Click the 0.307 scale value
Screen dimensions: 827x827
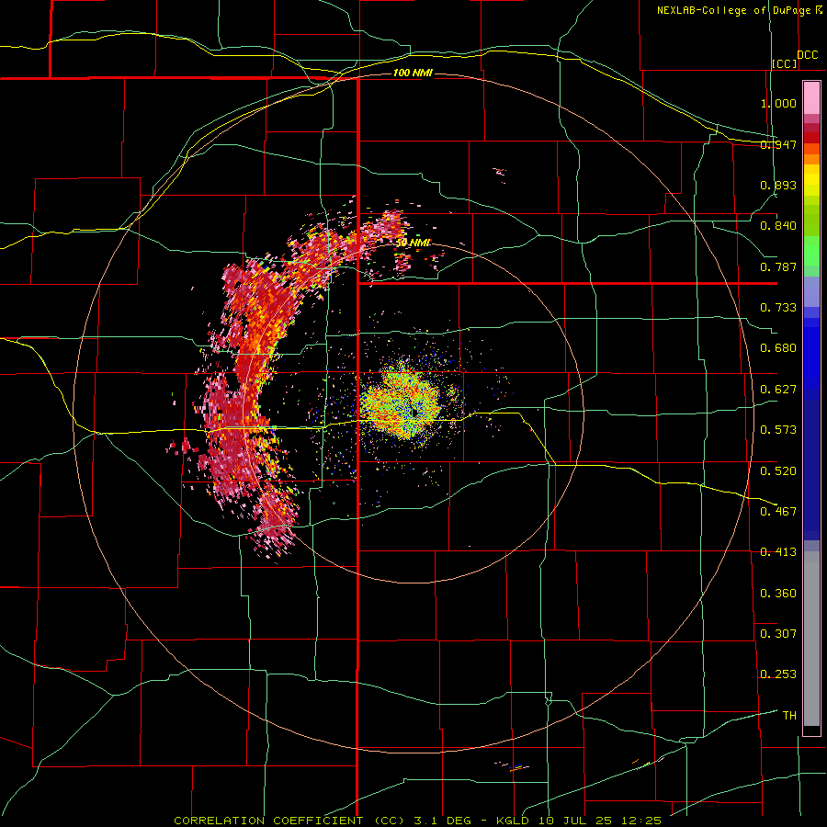tap(778, 633)
